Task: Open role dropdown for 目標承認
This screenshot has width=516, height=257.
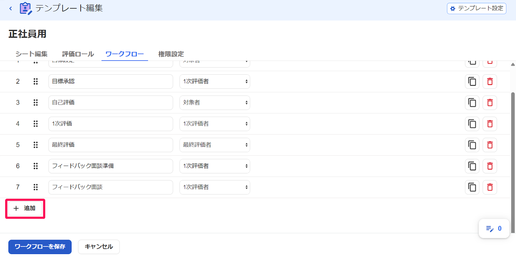Action: tap(215, 81)
